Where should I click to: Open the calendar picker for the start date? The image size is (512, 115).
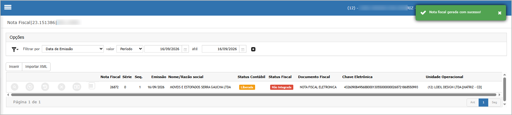(185, 49)
